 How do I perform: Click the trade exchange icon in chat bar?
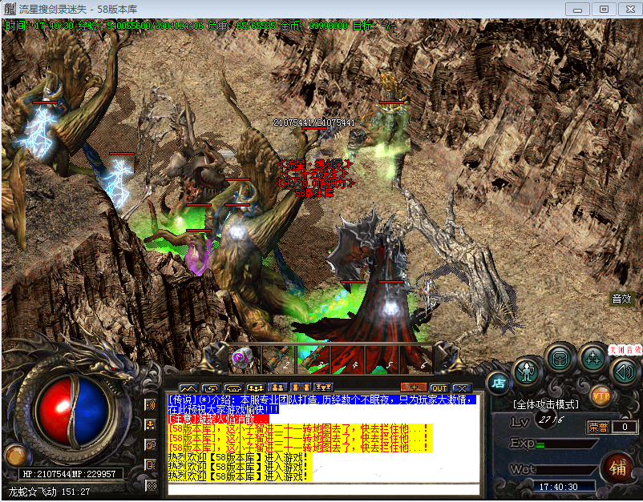coord(211,388)
